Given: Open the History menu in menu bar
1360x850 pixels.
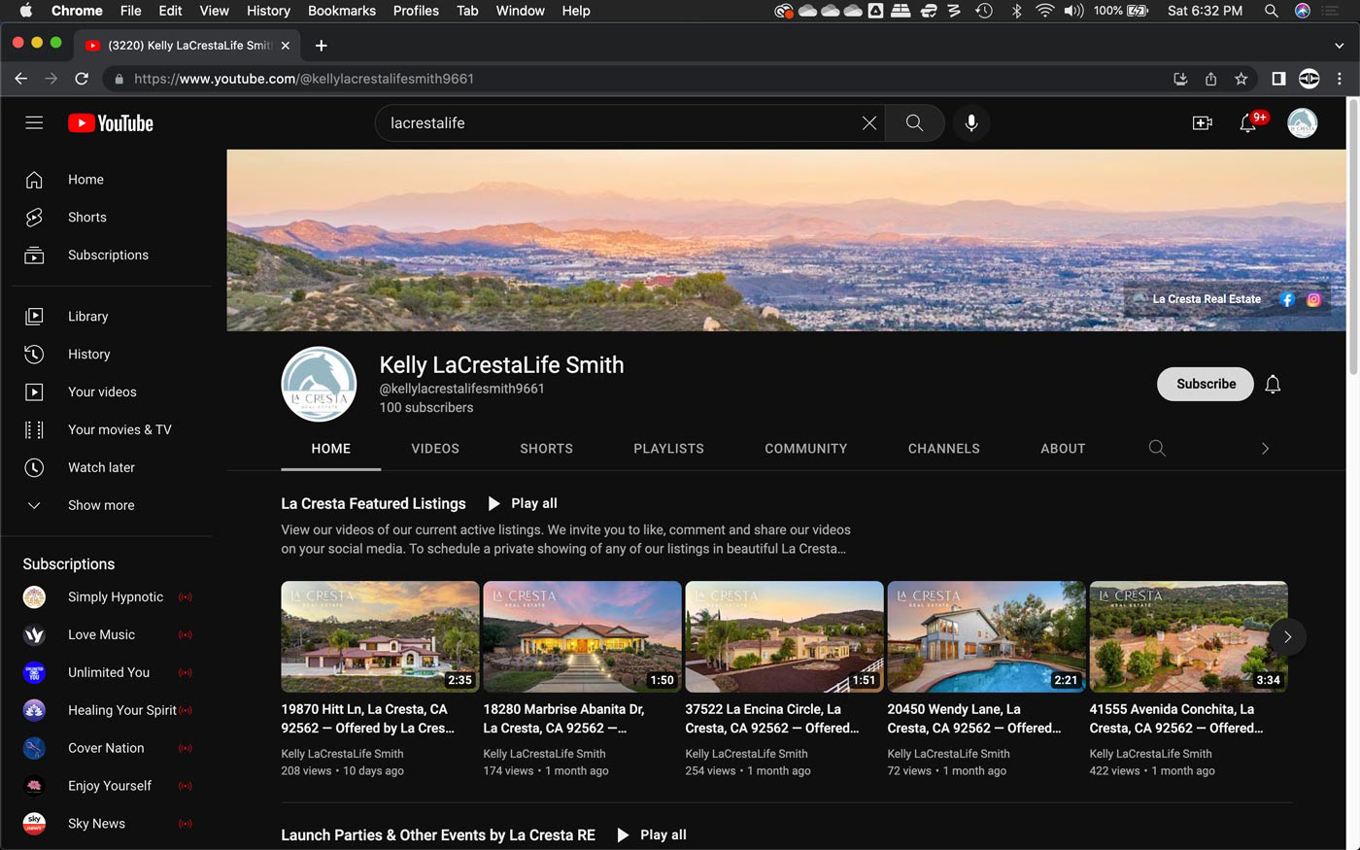Looking at the screenshot, I should click(268, 11).
